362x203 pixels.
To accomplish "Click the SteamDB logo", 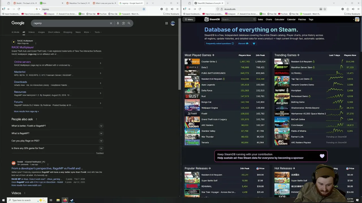I will point(212,19).
